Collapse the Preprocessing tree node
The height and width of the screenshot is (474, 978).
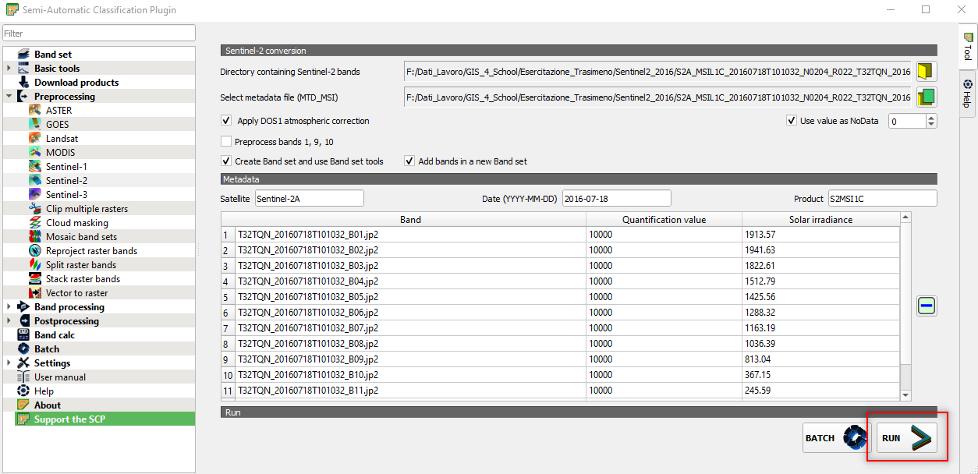[9, 97]
